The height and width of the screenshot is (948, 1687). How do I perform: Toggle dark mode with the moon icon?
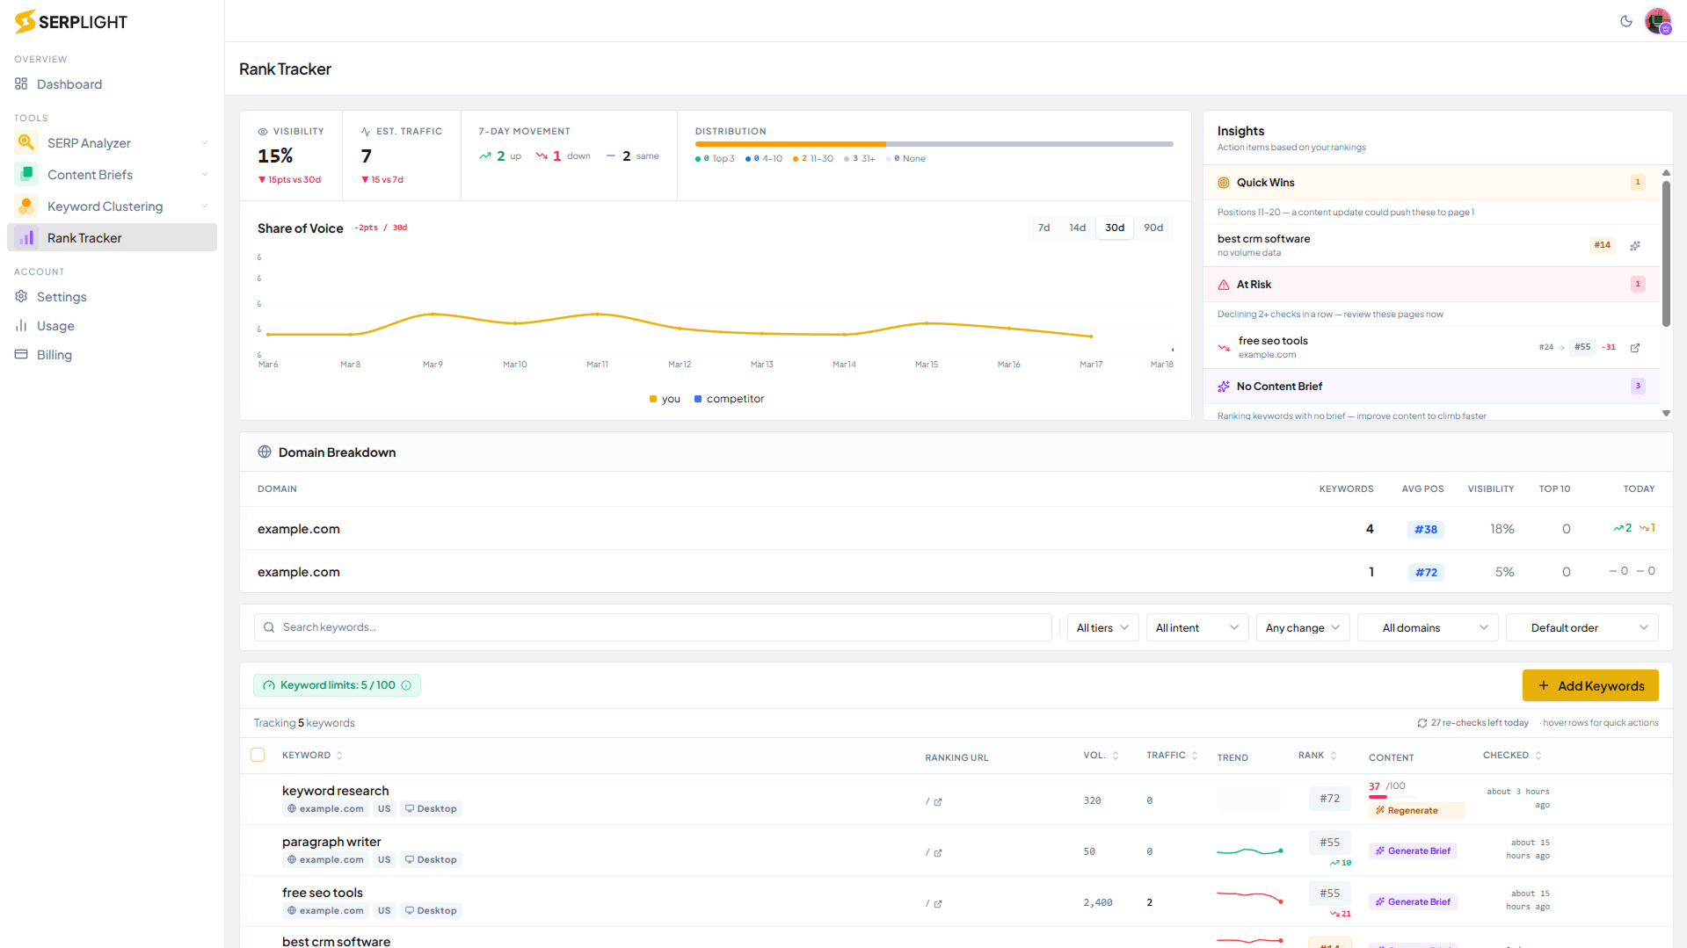(x=1626, y=21)
